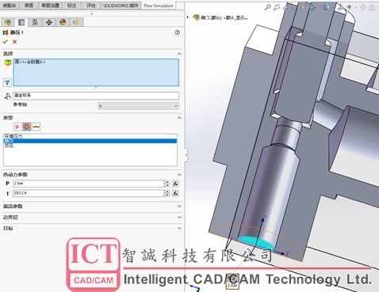Viewport: 379px width, 292px height.
Task: Open the DisplayManager color wheel tab
Action: coord(63,22)
